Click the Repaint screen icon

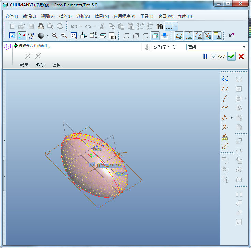point(12,36)
